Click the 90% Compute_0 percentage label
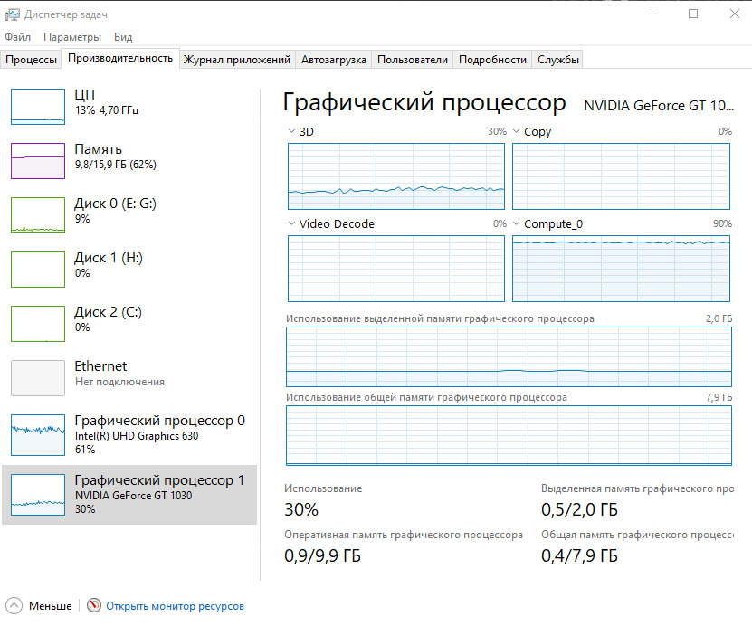This screenshot has height=626, width=752. click(722, 223)
